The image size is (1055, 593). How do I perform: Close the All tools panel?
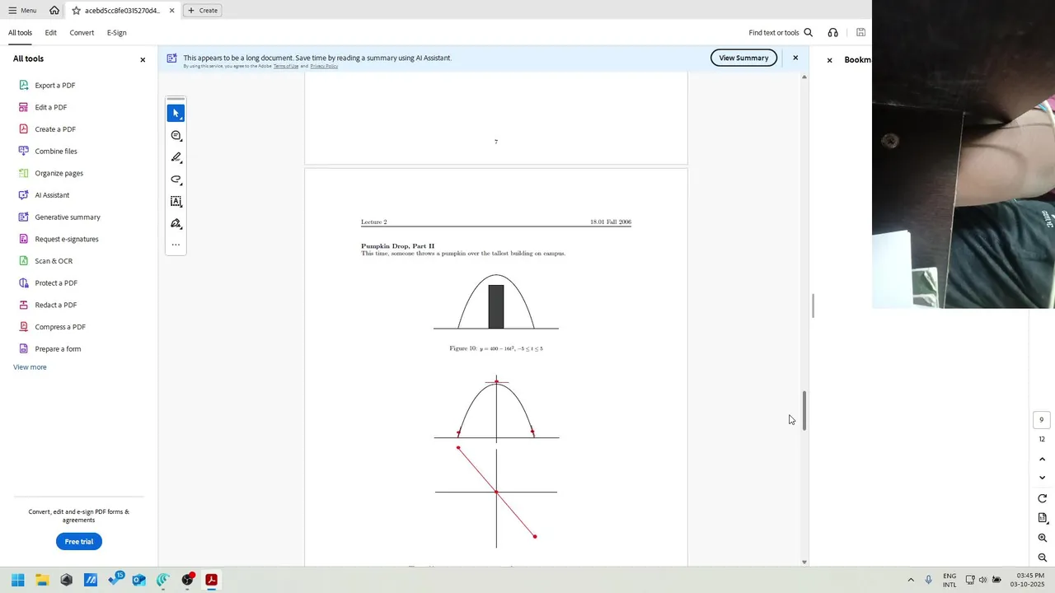(143, 59)
